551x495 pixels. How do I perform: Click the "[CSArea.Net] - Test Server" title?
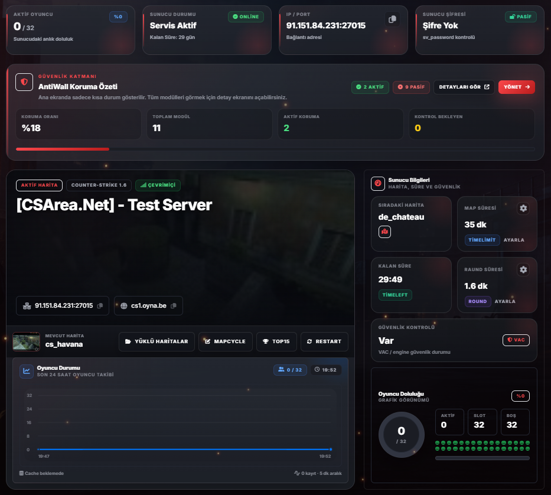coord(114,205)
